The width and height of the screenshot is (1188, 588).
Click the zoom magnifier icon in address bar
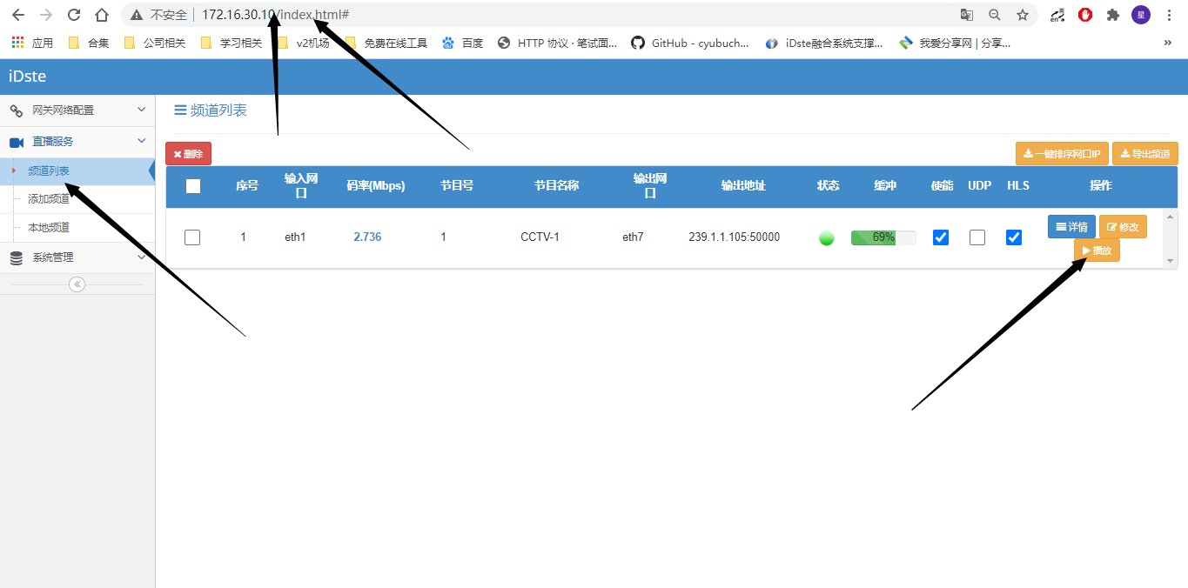[x=995, y=15]
